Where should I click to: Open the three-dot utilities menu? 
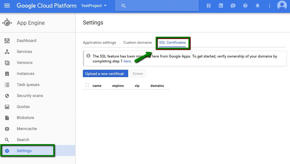point(270,6)
